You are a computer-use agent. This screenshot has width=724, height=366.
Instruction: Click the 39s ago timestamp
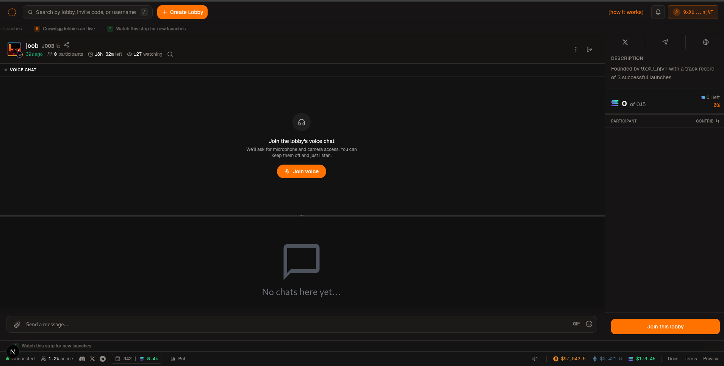tap(34, 54)
